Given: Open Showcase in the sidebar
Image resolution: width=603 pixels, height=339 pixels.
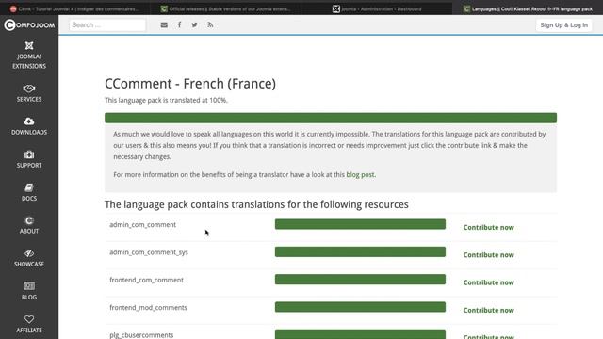Looking at the screenshot, I should click(x=29, y=259).
